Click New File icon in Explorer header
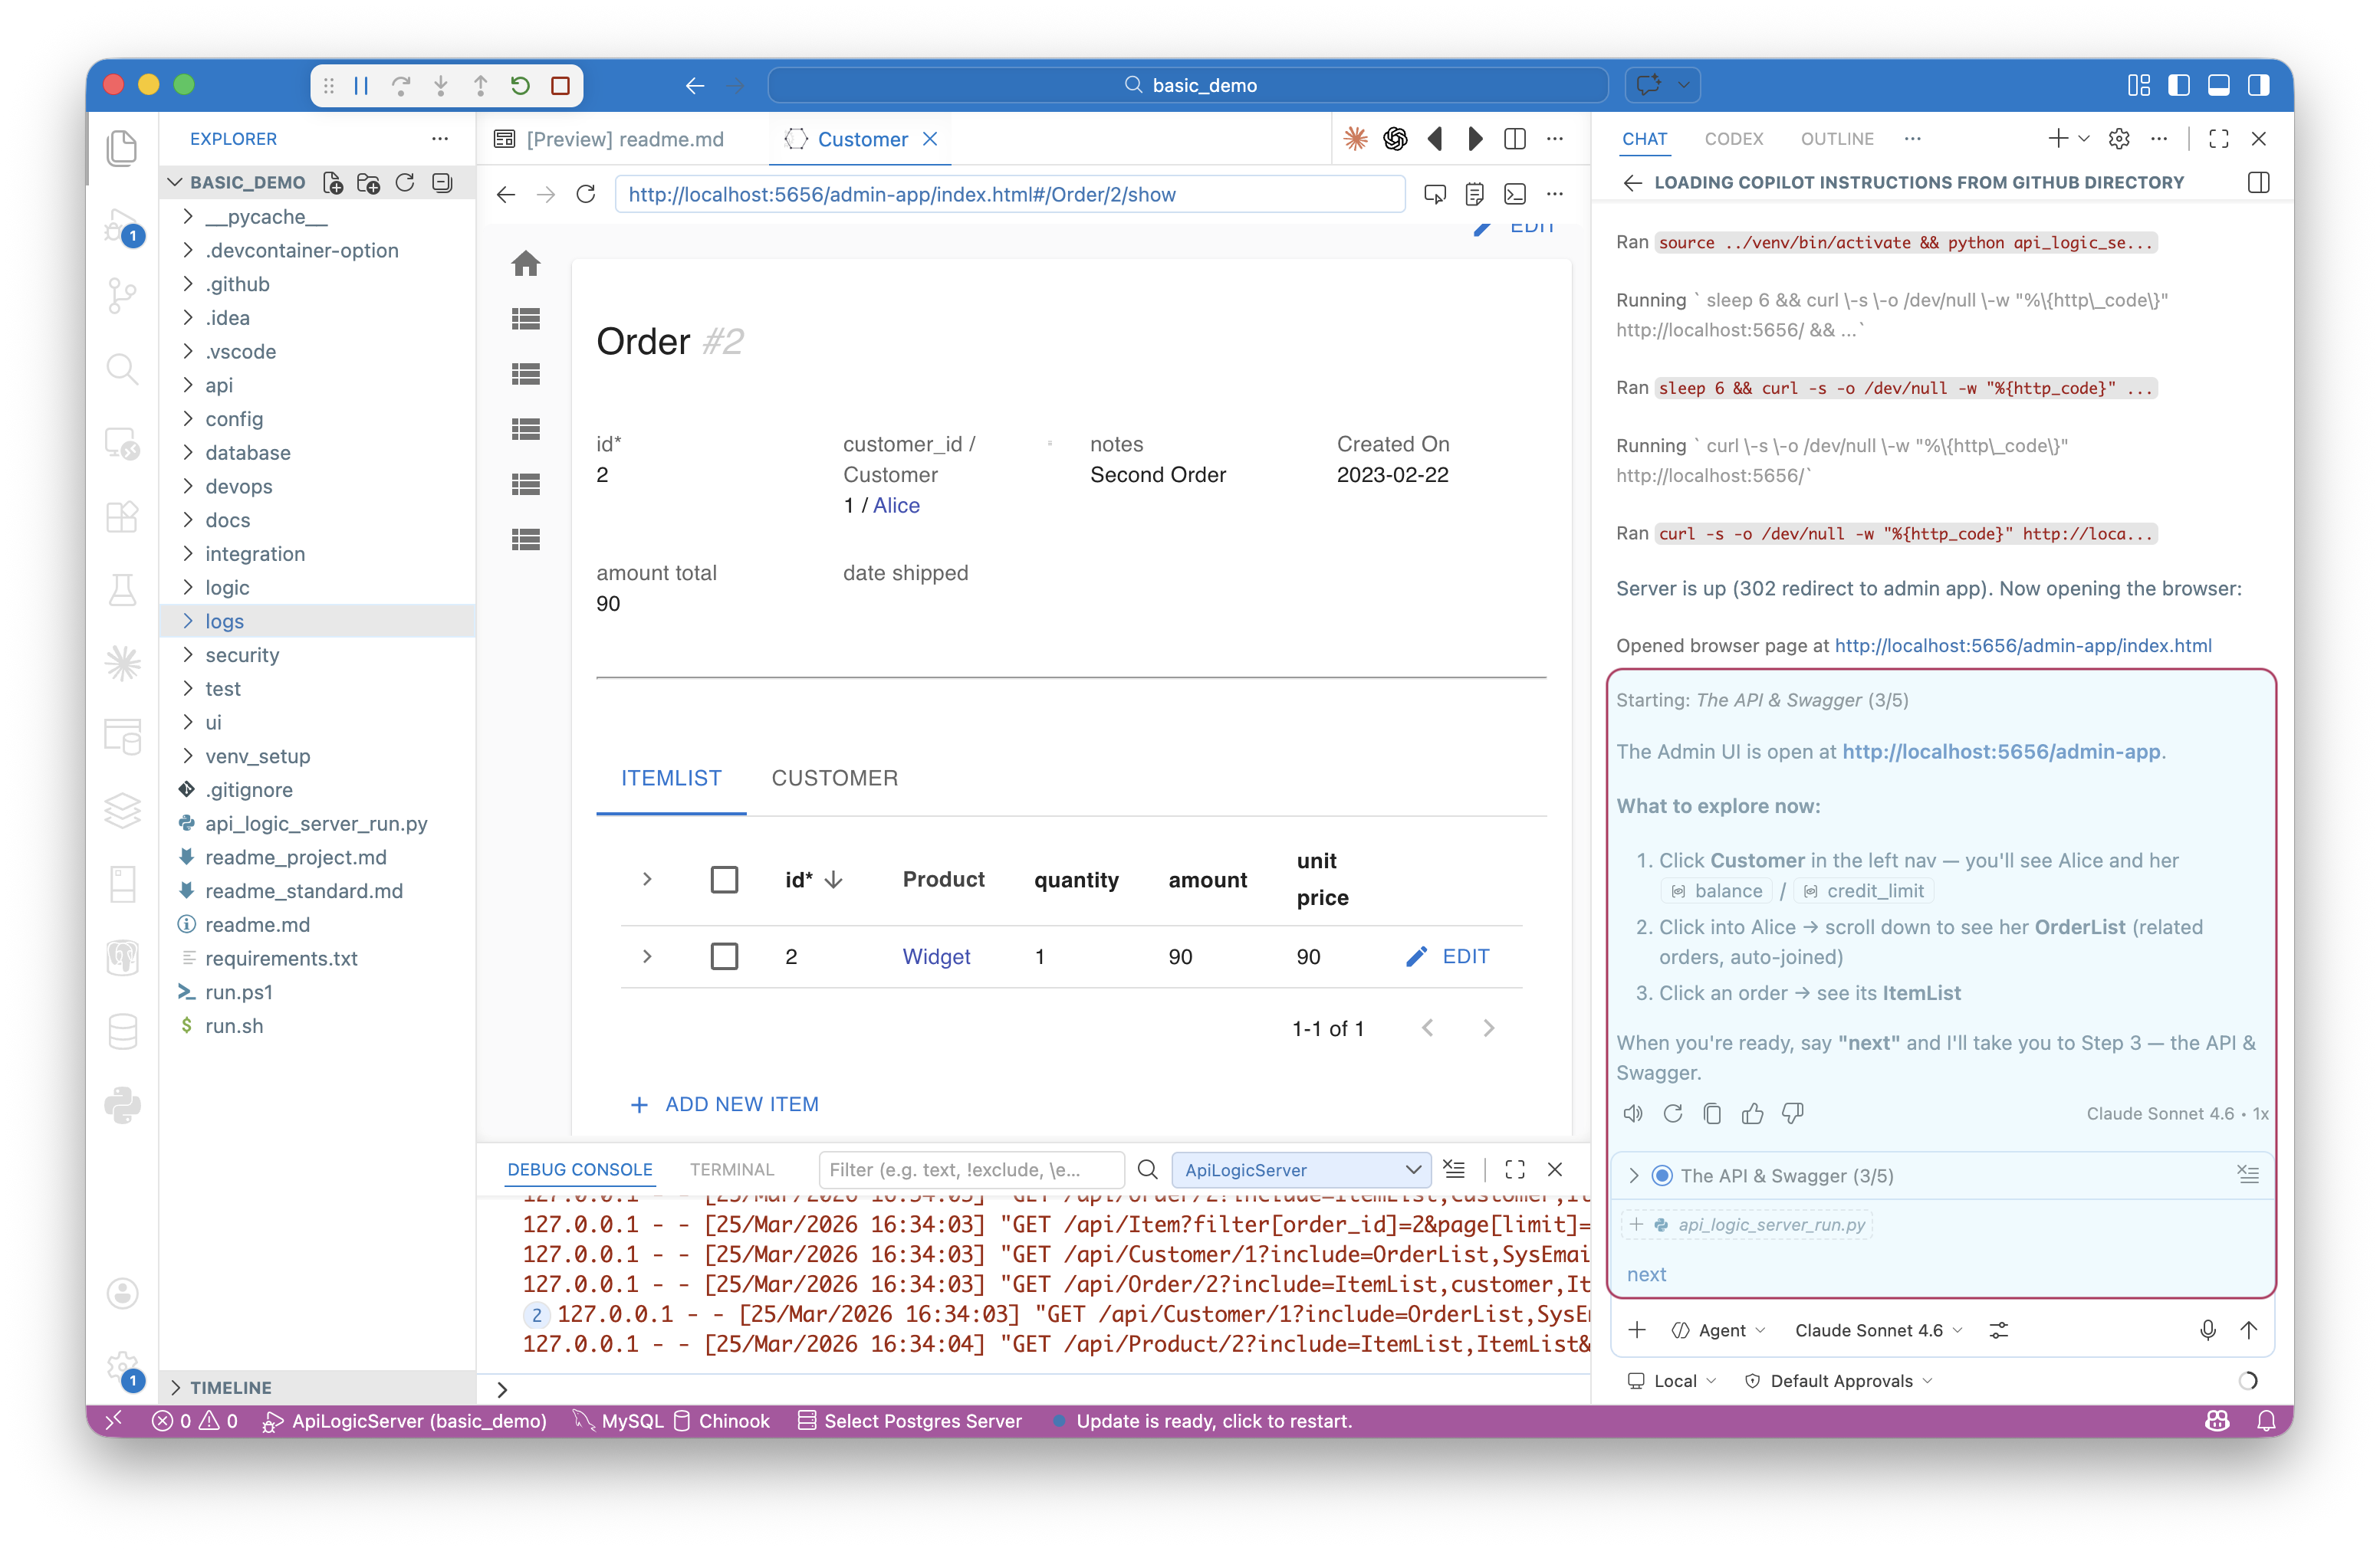 tap(333, 183)
